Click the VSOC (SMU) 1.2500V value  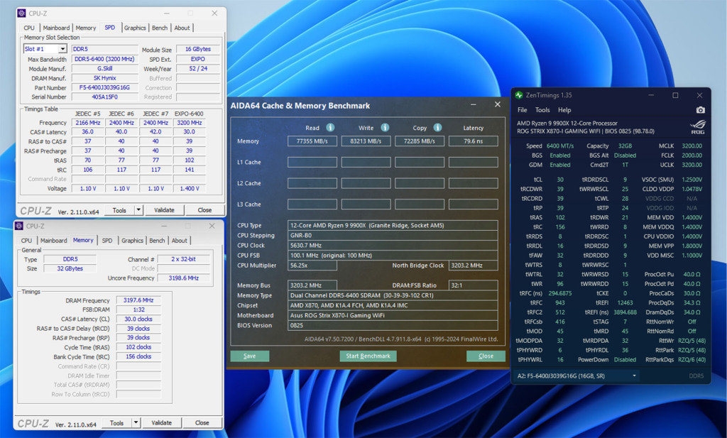coord(692,180)
